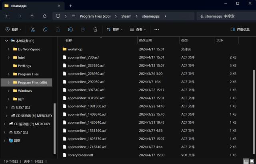The width and height of the screenshot is (256, 164).
Task: Go up one folder level
Action: (x=32, y=16)
